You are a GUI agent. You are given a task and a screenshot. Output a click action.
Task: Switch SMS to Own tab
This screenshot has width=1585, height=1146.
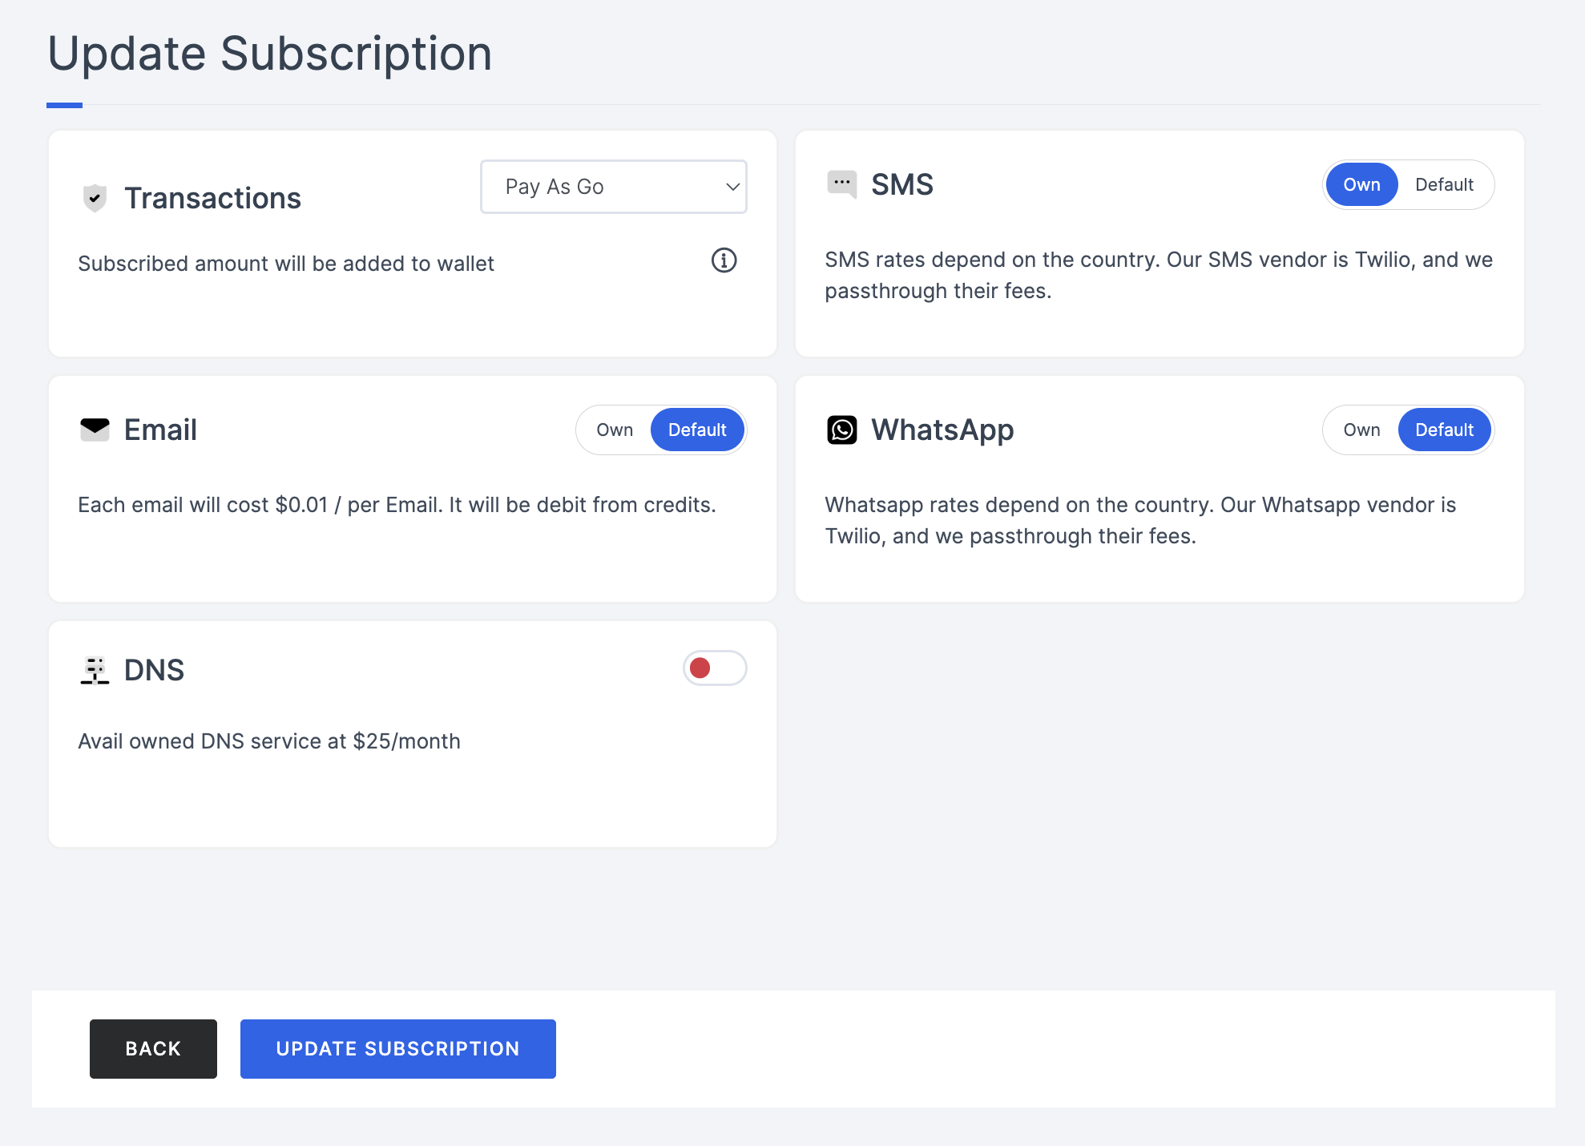point(1360,184)
